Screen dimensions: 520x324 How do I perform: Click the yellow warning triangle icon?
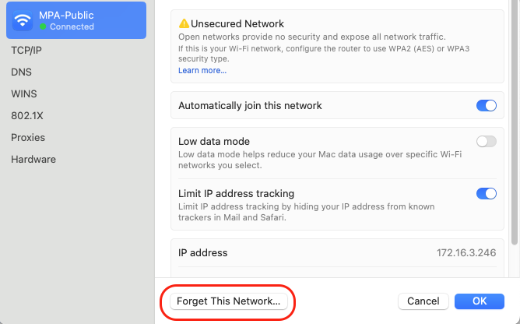(184, 24)
